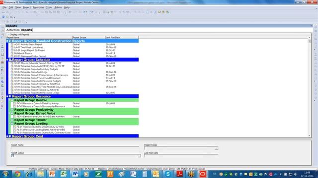Open Excel from the taskbar
Image resolution: width=318 pixels, height=178 pixels.
(x=64, y=174)
